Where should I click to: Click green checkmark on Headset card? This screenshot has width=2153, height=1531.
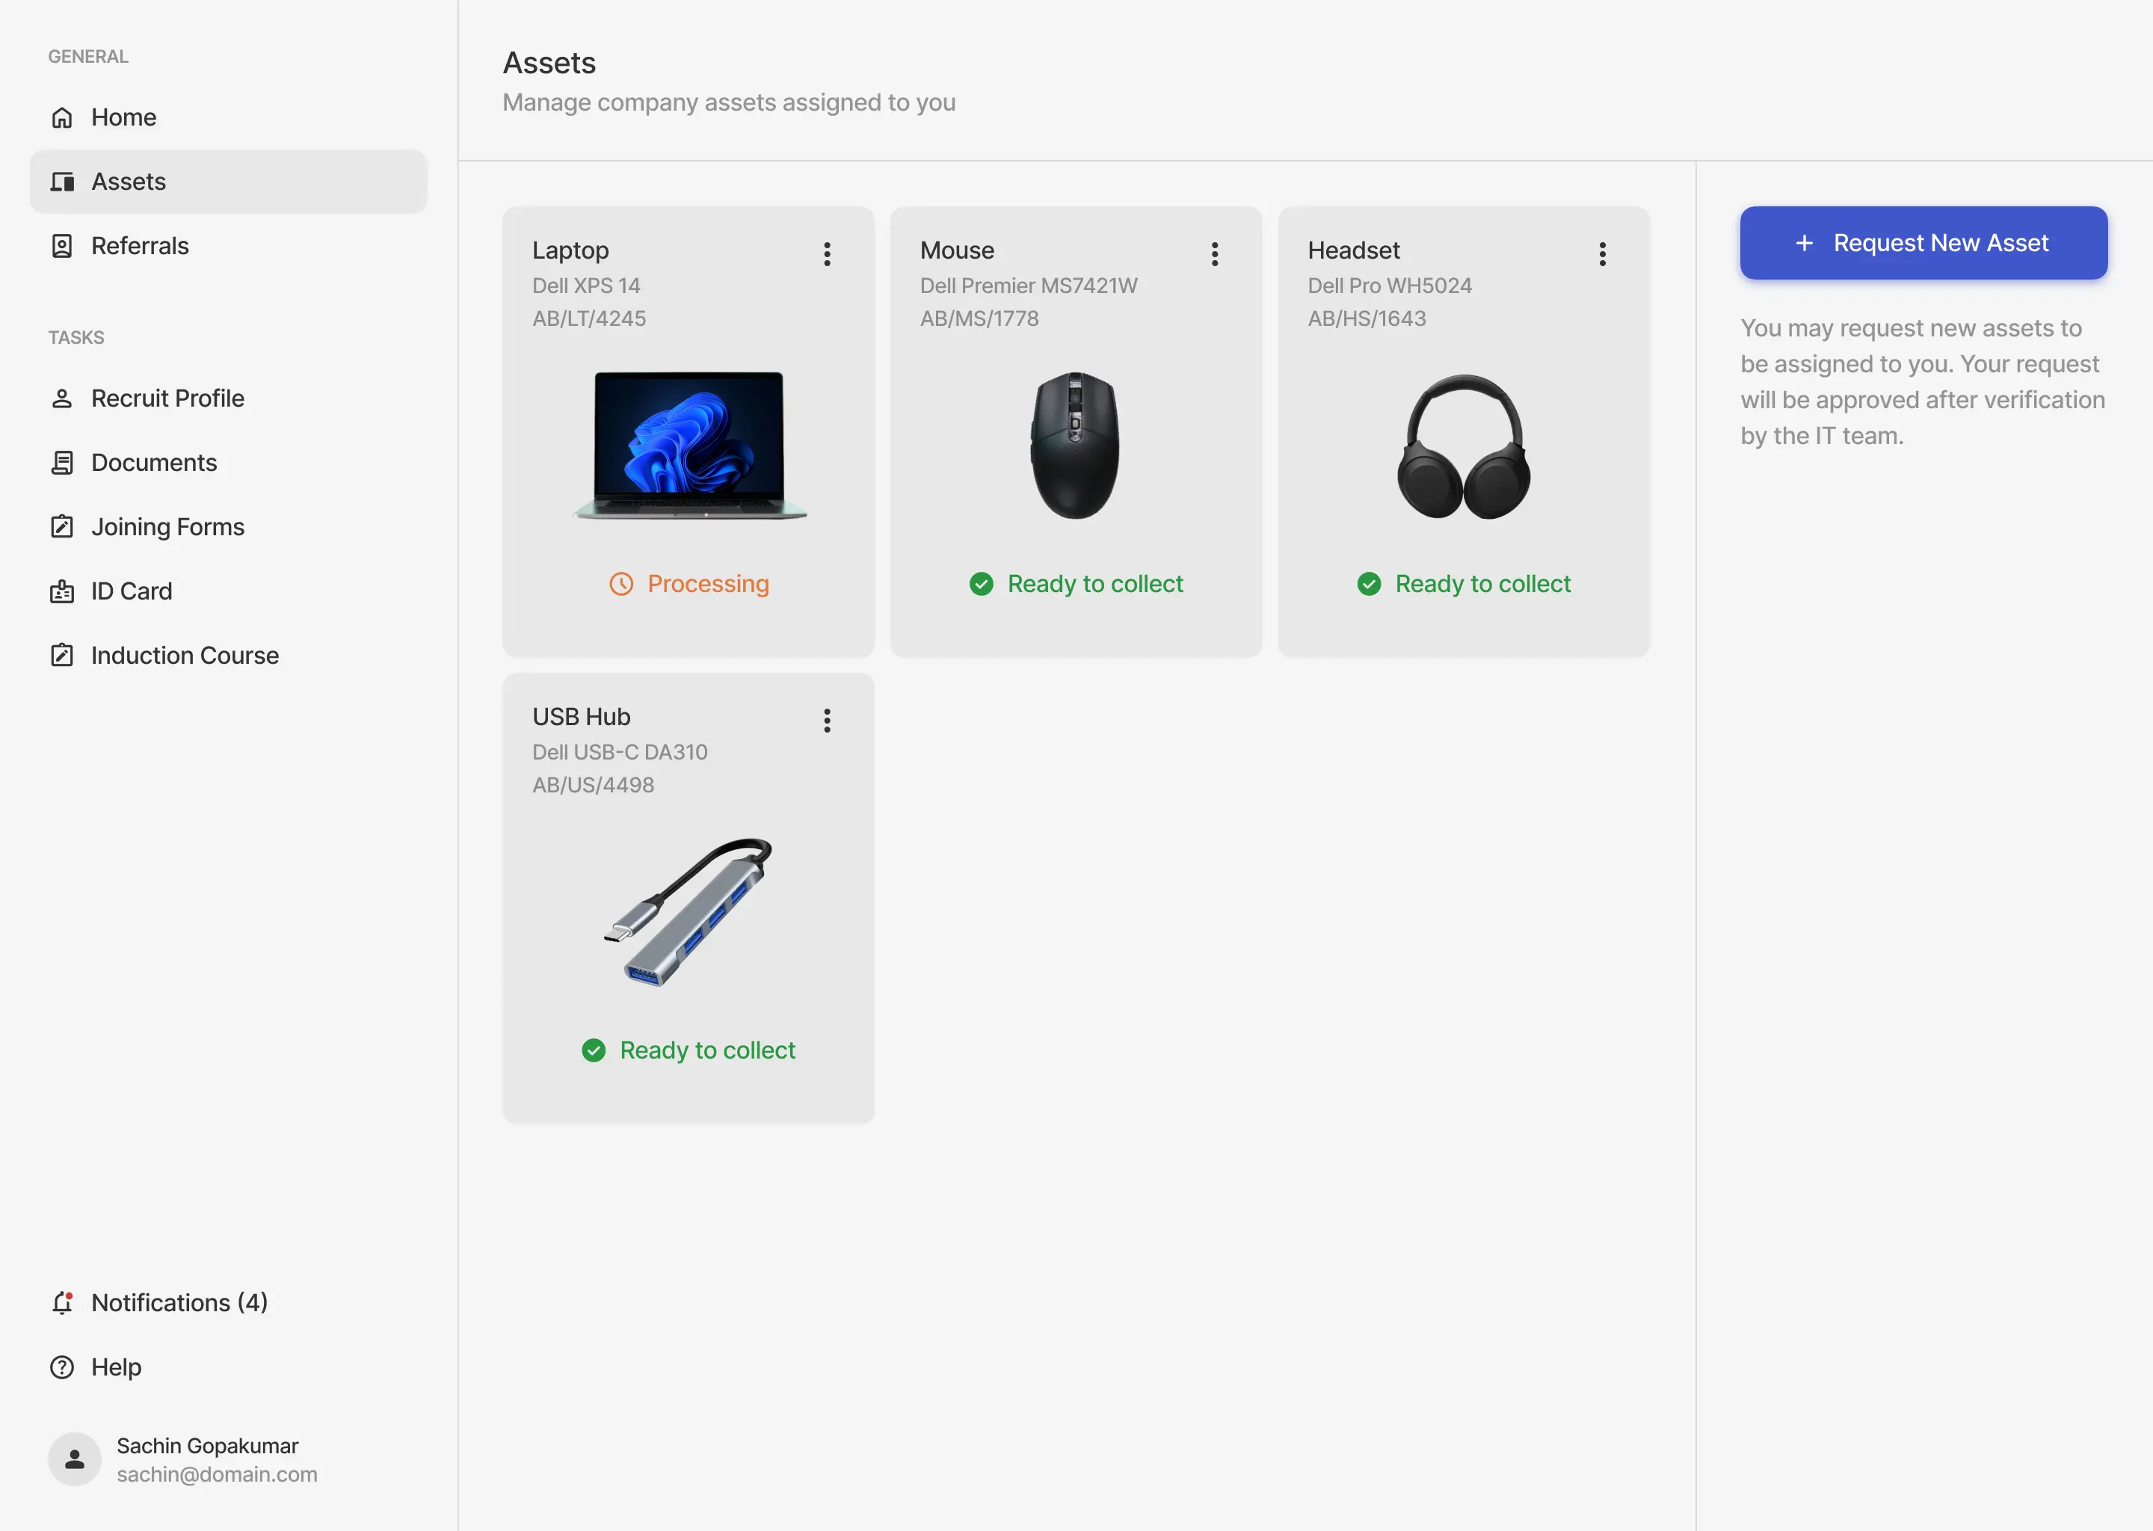coord(1369,584)
